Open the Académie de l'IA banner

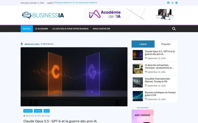tap(131, 14)
